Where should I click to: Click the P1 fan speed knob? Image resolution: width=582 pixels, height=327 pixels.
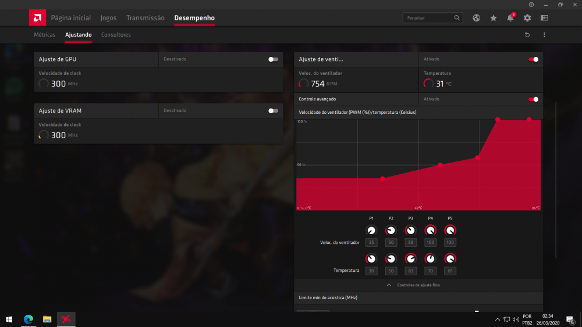pyautogui.click(x=371, y=230)
